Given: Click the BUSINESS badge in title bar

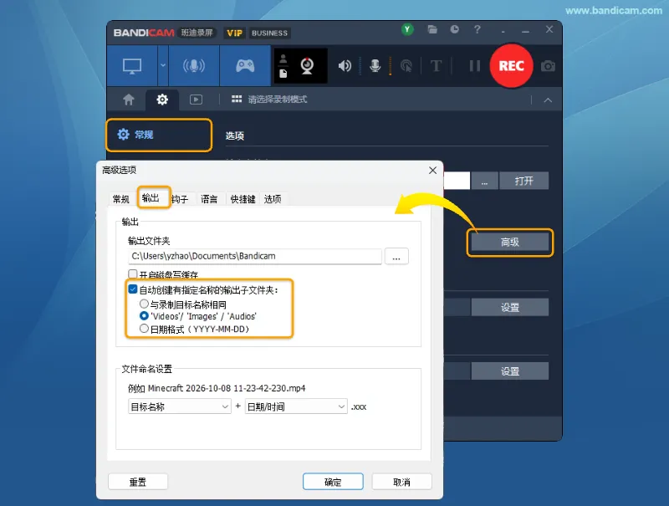Looking at the screenshot, I should point(269,33).
